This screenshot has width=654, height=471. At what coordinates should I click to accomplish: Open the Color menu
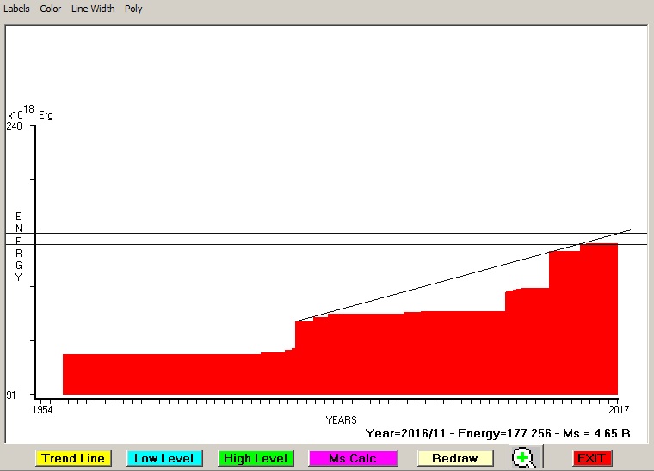point(51,9)
